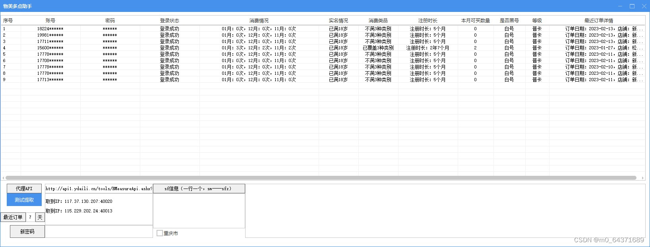650x247 pixels.
Task: Click the order detail dated 2023-01-27
Action: pyautogui.click(x=604, y=48)
